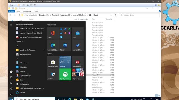Viewport: 179px width, 100px height.
Task: Pause the virtual machine in VMware toolbar
Action: [18, 5]
